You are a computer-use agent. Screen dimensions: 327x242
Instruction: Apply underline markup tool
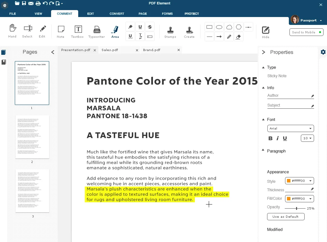click(140, 27)
